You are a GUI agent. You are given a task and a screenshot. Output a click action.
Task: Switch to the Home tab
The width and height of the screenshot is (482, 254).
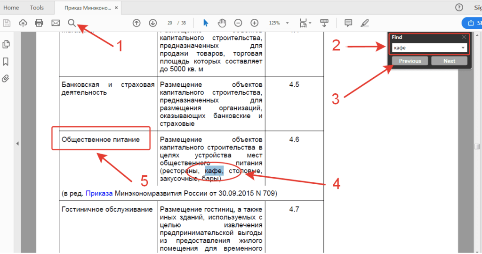point(11,8)
